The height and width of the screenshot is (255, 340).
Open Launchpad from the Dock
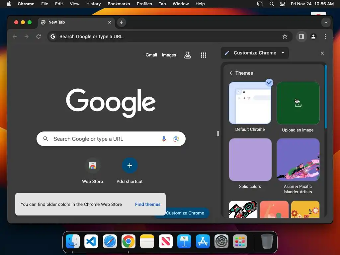click(x=240, y=241)
